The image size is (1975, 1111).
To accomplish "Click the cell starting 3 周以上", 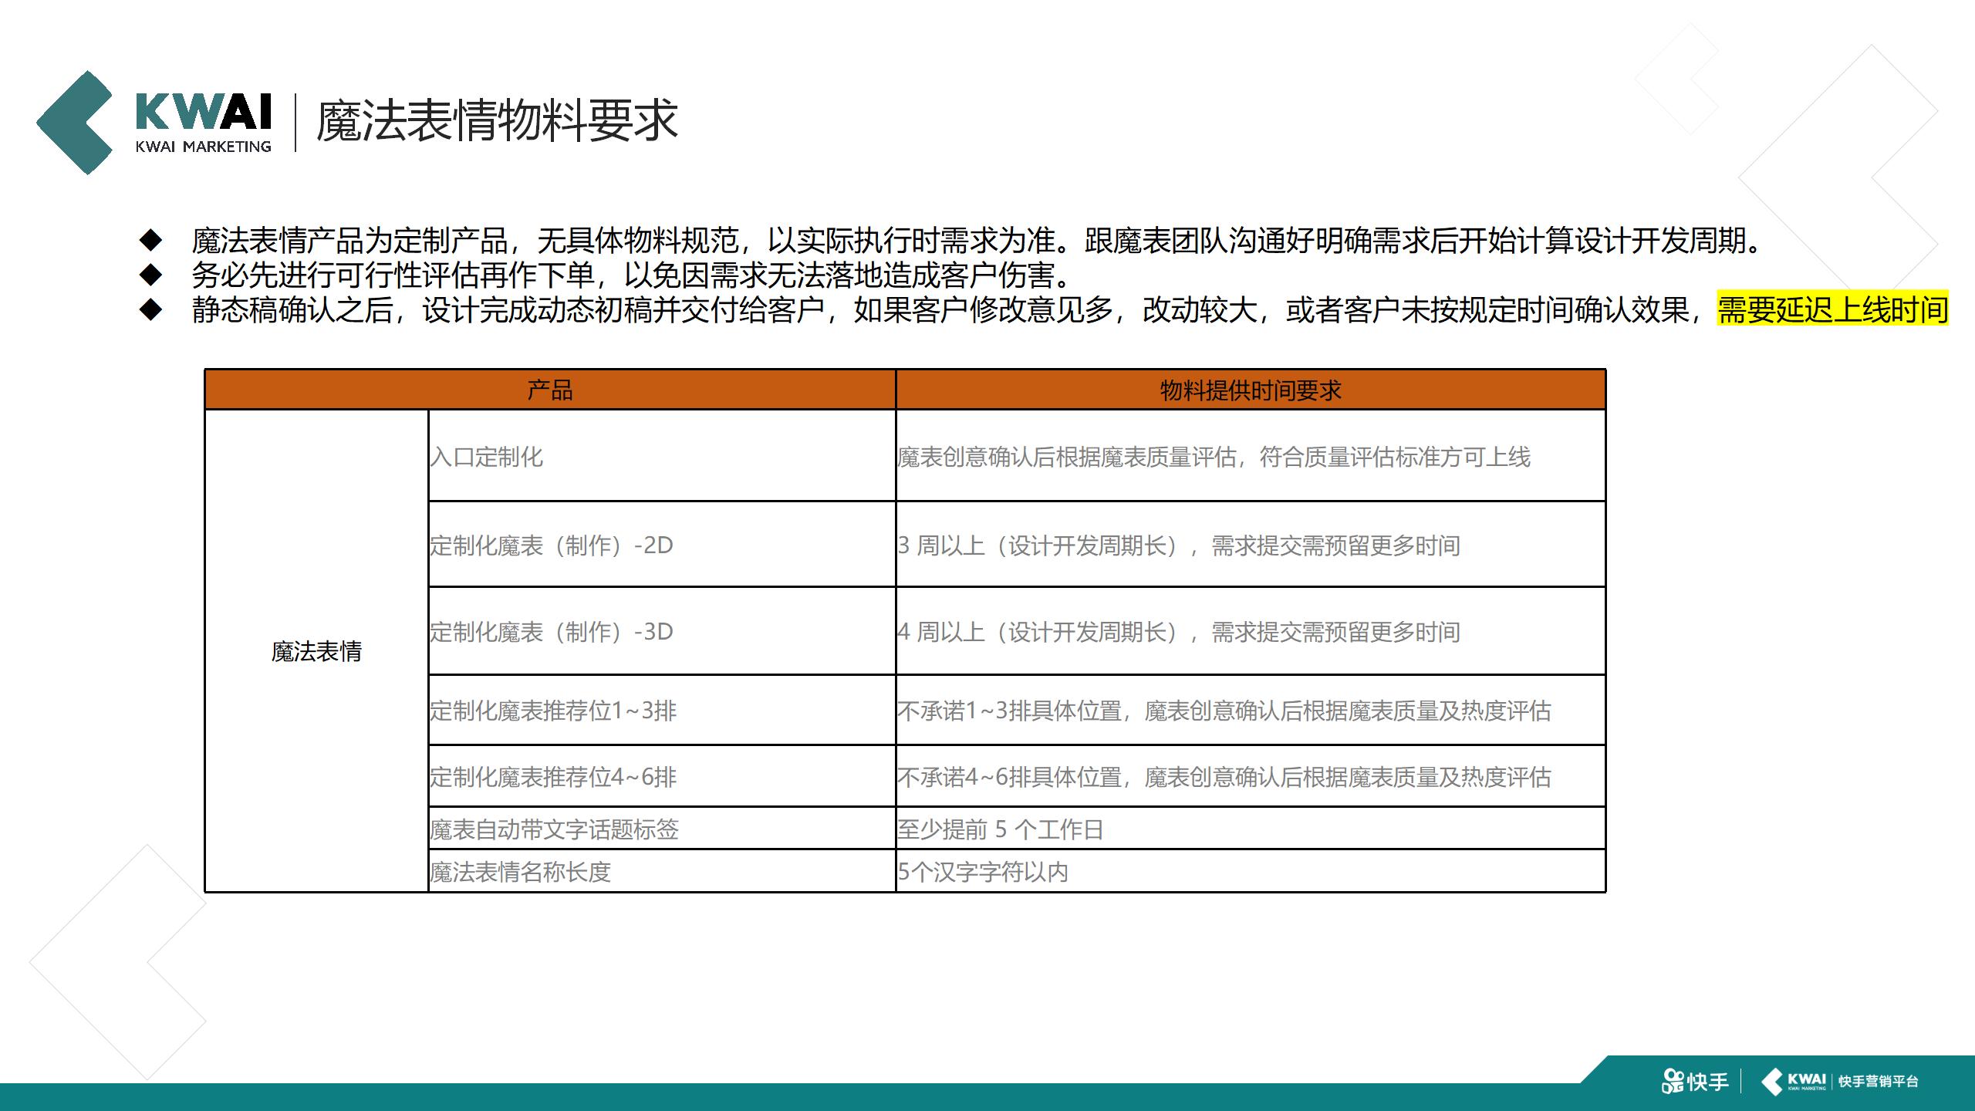I will 1251,544.
